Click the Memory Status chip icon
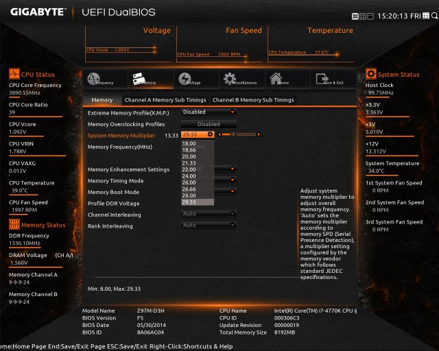Screen dimensions: 439x351 [14, 224]
